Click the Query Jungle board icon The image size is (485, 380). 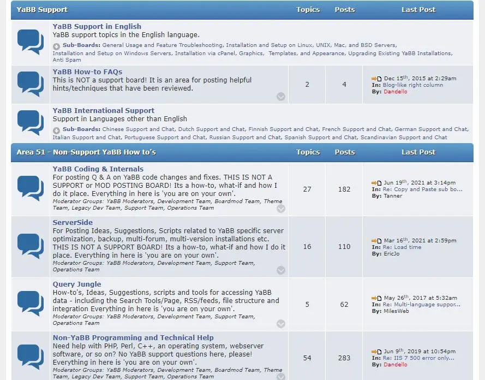tap(31, 304)
